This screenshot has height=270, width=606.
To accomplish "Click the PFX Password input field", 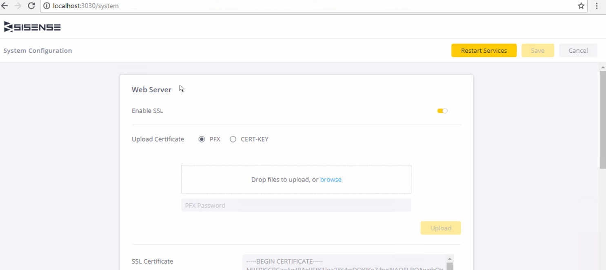I will click(x=296, y=205).
